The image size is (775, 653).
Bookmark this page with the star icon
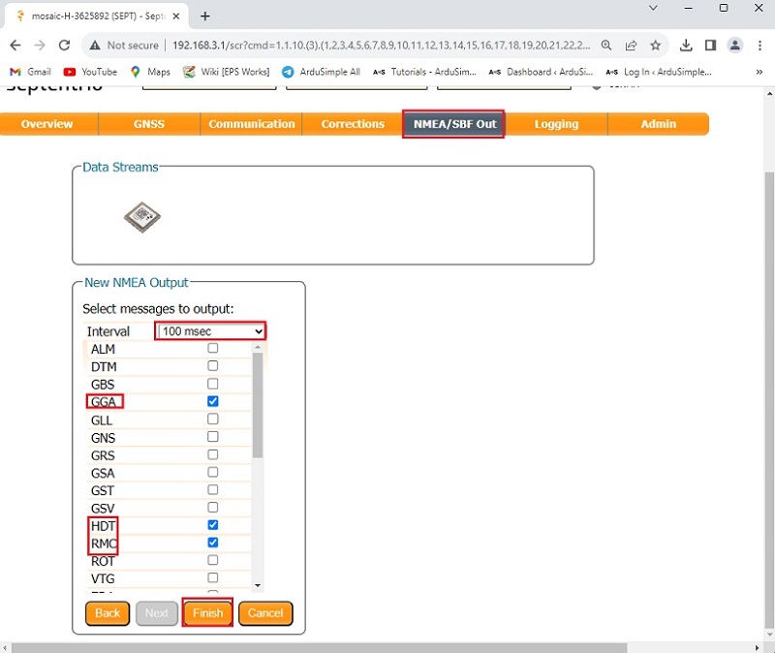[x=656, y=46]
